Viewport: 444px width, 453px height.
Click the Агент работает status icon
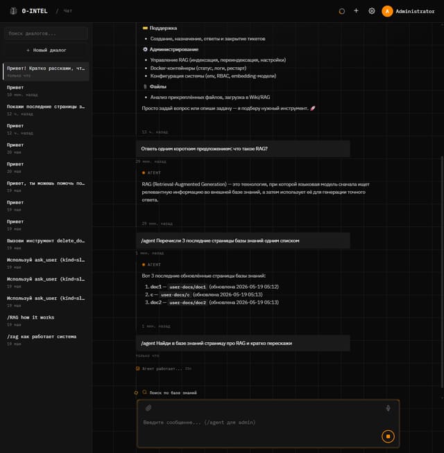[x=138, y=368]
